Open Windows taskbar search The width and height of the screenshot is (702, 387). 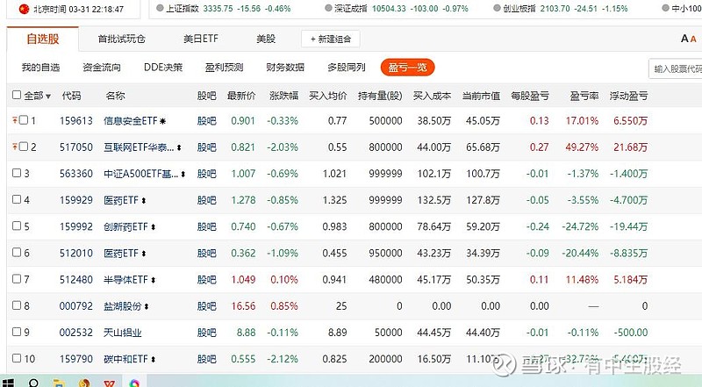pos(33,383)
